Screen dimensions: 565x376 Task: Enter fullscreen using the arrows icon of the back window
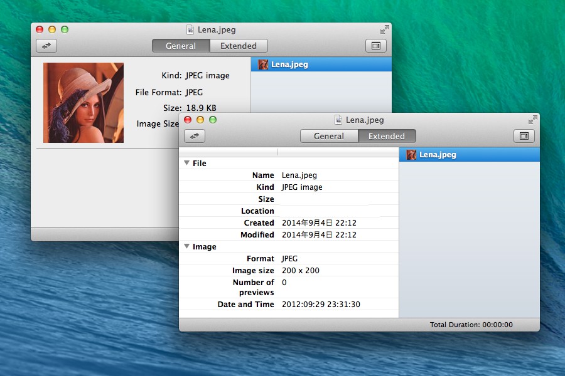(384, 29)
